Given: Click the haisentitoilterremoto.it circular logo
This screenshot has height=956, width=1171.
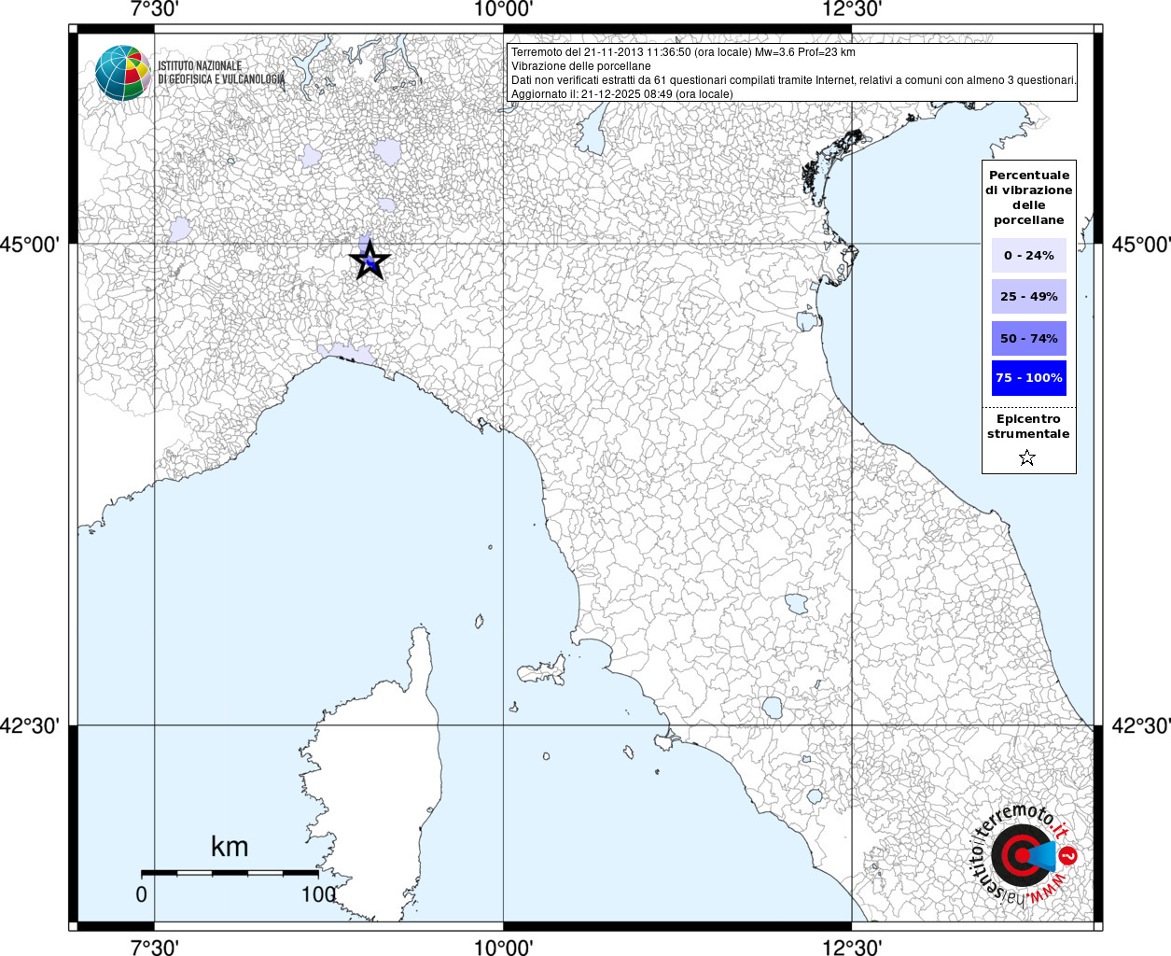Looking at the screenshot, I should (1025, 854).
